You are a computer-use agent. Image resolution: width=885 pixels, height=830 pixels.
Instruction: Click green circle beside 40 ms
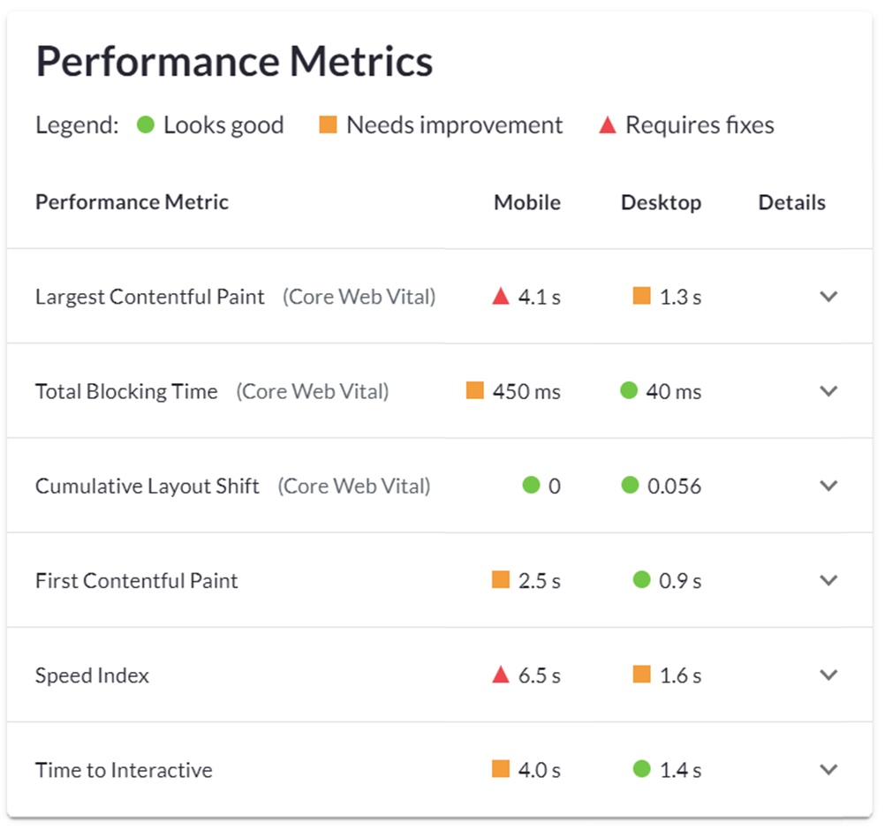click(x=629, y=390)
